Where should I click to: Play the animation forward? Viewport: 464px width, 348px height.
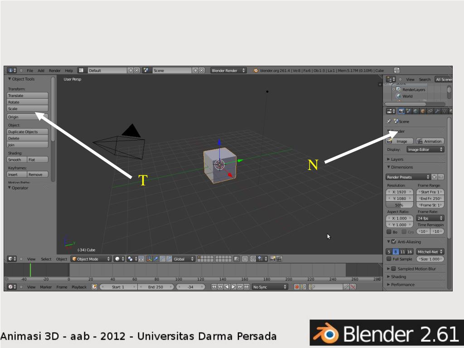point(233,287)
